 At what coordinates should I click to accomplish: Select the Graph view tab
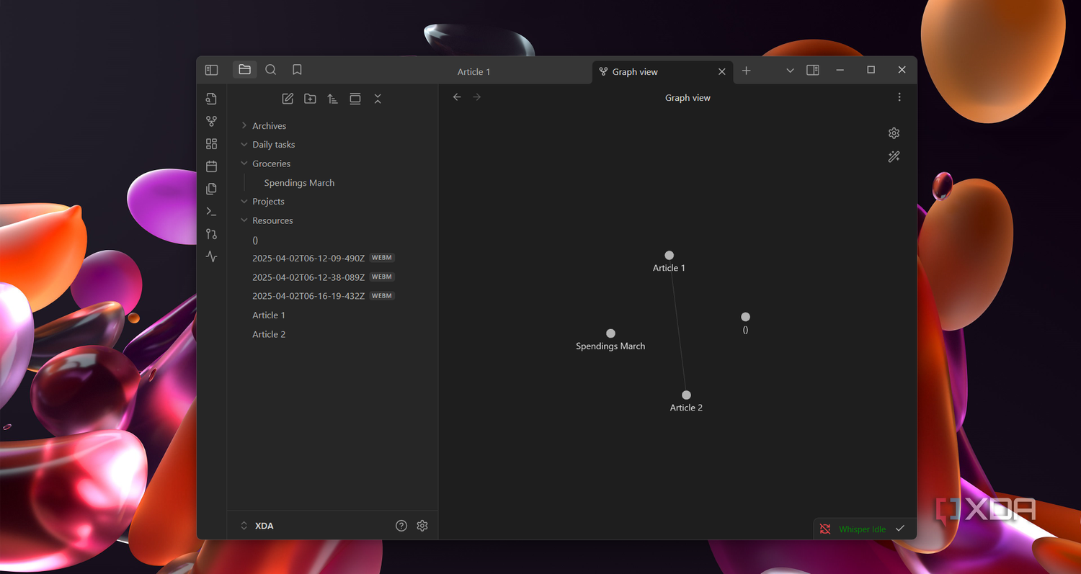[635, 72]
